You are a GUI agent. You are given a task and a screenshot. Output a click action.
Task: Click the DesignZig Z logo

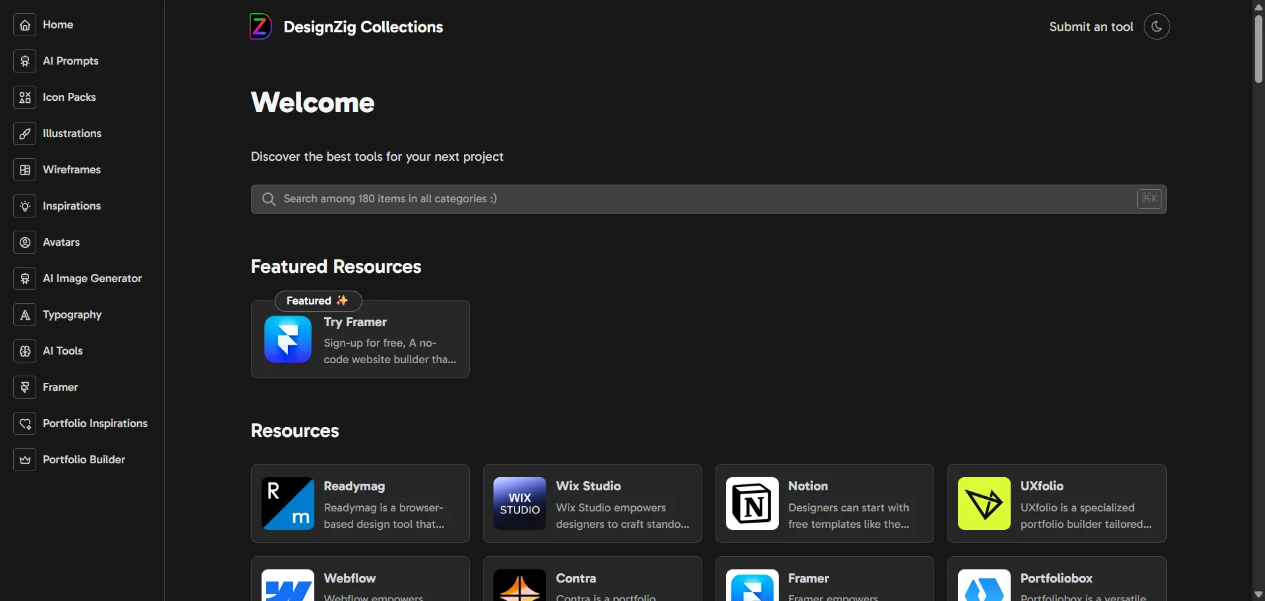(260, 27)
